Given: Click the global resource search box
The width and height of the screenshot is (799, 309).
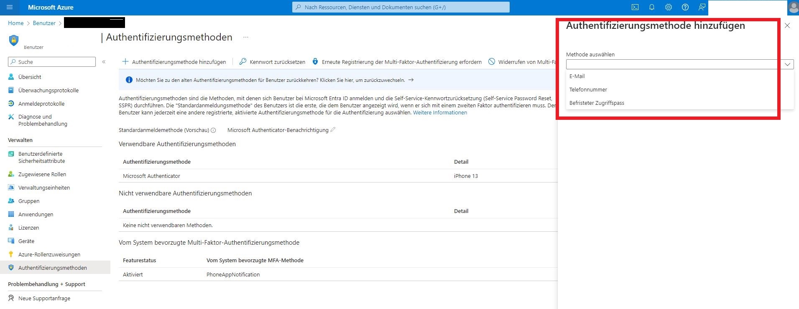Looking at the screenshot, I should [x=401, y=7].
